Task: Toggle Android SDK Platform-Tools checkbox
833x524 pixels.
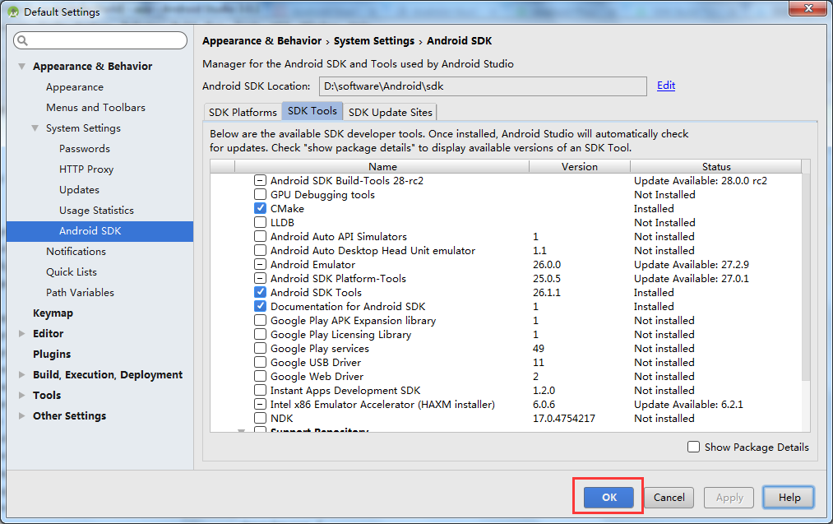Action: pos(261,279)
